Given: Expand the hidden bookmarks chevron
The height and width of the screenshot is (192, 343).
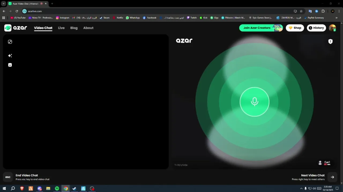Looking at the screenshot, I should pos(337,18).
